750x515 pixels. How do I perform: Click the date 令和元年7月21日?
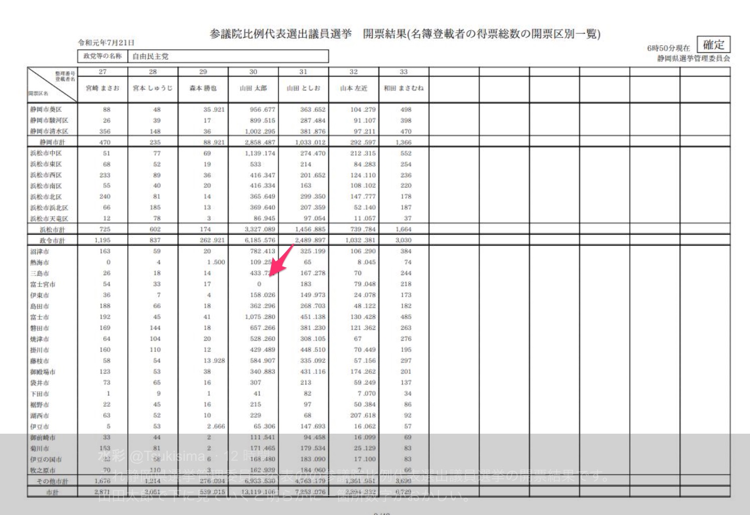point(106,43)
